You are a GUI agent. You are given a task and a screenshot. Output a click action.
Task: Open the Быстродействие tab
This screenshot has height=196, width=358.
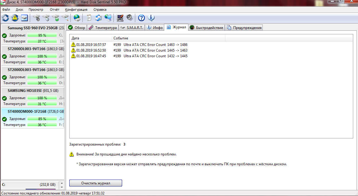206,28
